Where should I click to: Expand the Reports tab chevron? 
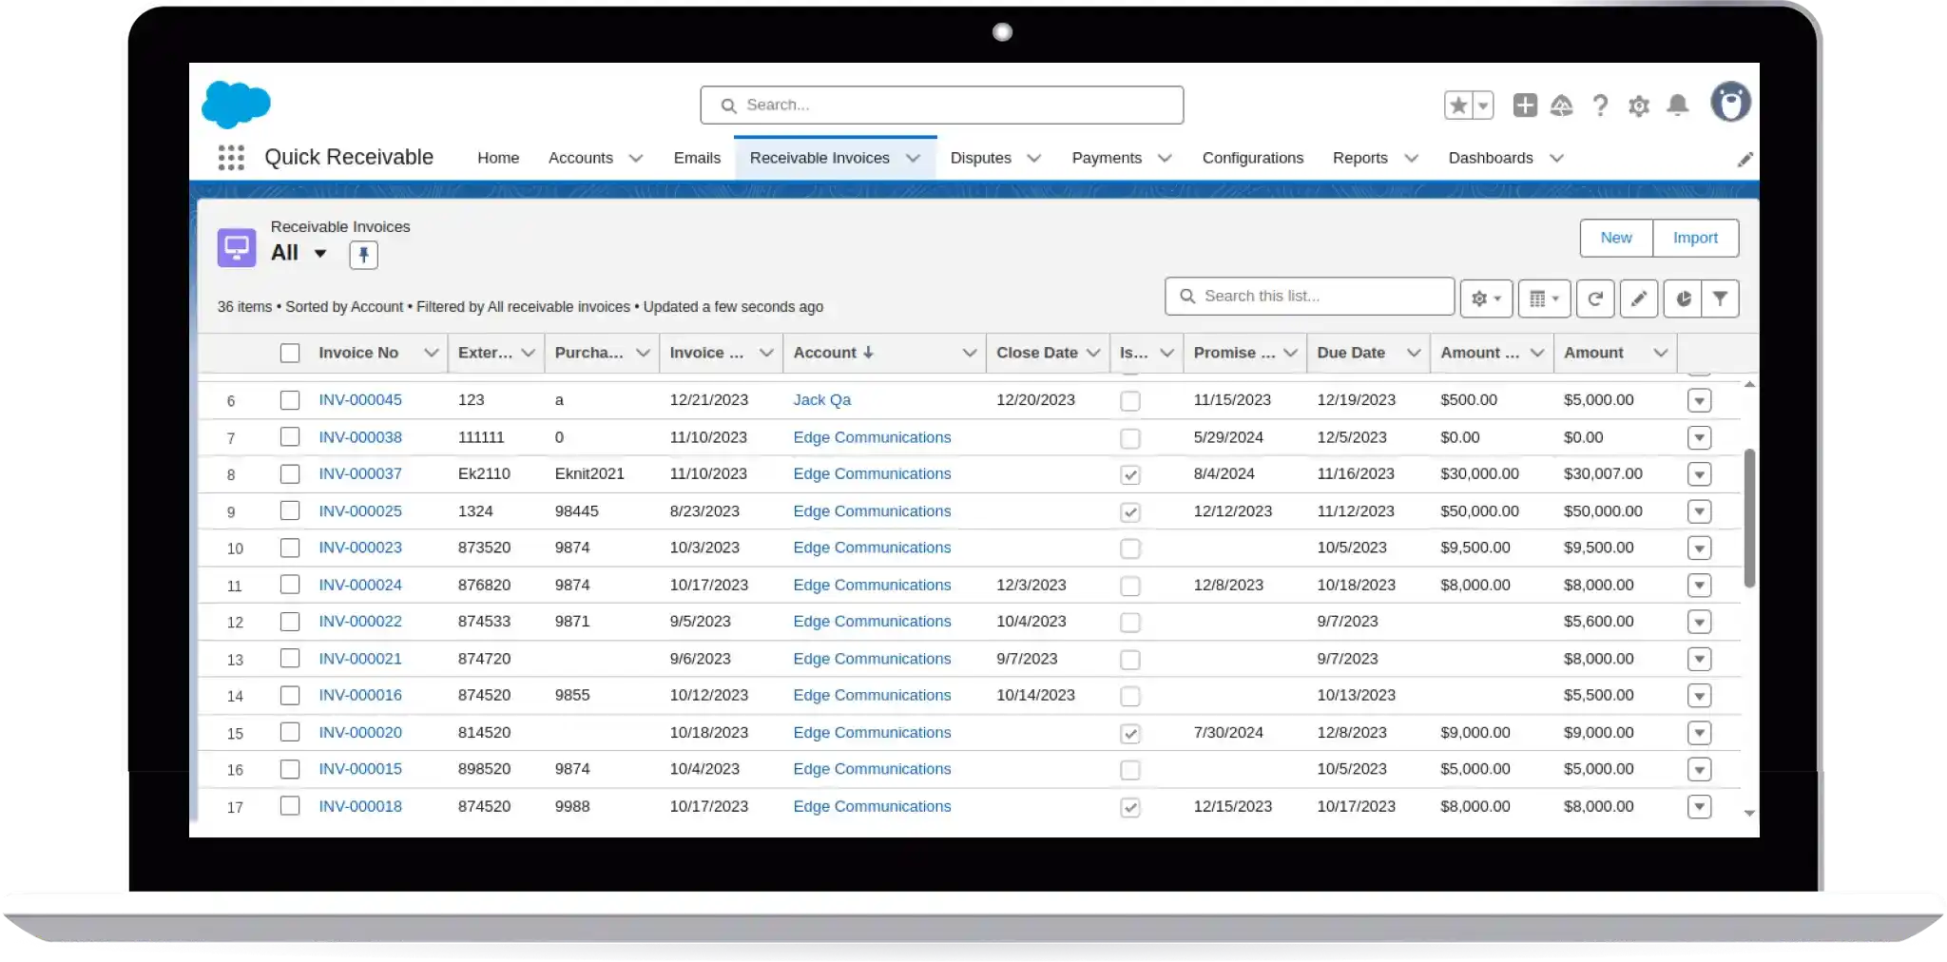pyautogui.click(x=1411, y=159)
